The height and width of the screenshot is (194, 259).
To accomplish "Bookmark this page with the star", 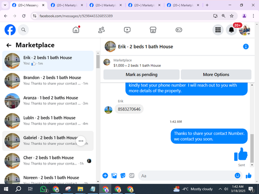I will coord(232,16).
